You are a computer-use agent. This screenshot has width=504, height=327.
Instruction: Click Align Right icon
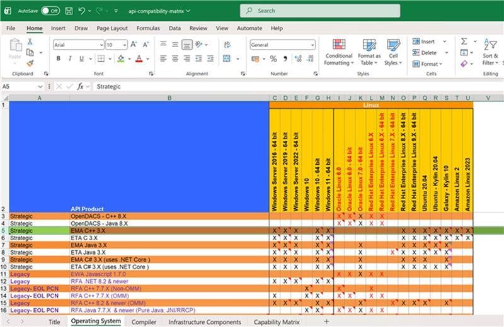tap(186, 58)
